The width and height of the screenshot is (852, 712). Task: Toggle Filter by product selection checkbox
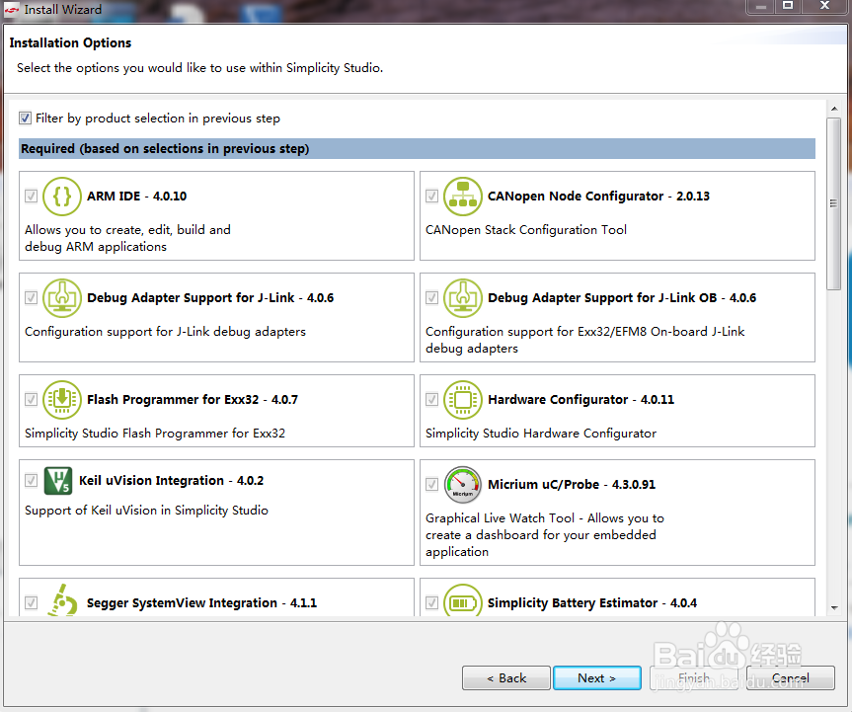pyautogui.click(x=25, y=118)
